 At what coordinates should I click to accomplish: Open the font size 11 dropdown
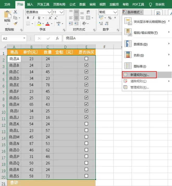pos(62,12)
